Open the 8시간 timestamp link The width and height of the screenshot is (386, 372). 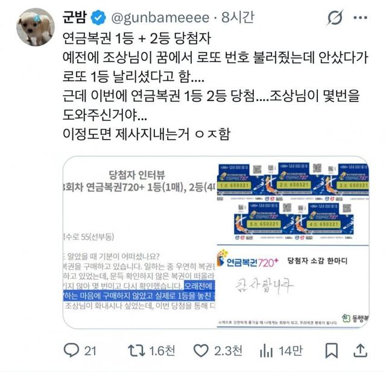[238, 17]
